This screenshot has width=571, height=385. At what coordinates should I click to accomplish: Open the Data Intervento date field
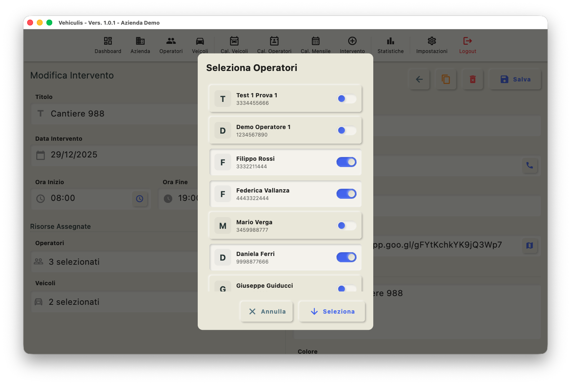pyautogui.click(x=113, y=155)
